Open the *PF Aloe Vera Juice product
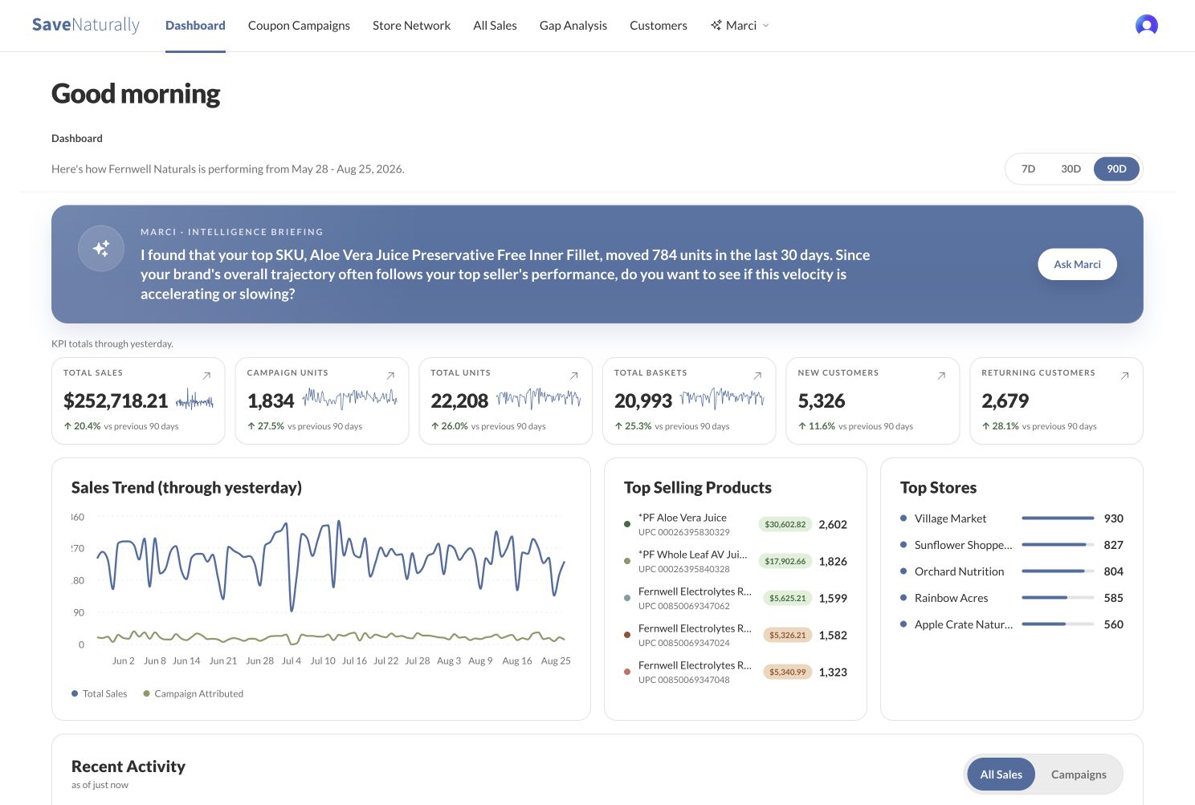The width and height of the screenshot is (1195, 805). (x=736, y=524)
